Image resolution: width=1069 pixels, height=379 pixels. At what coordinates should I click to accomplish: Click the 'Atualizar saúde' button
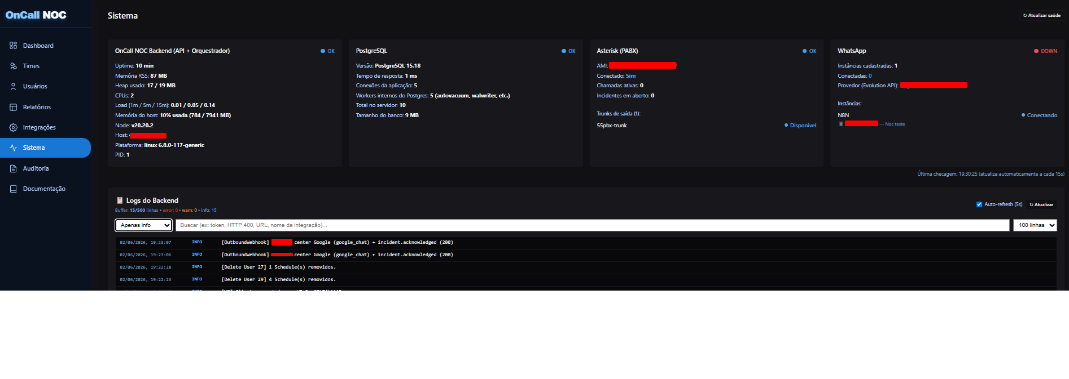(x=1042, y=16)
